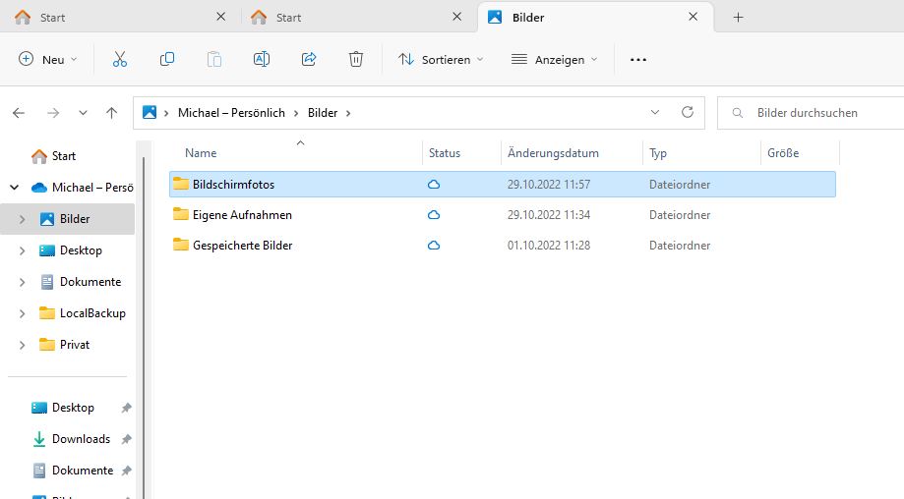The height and width of the screenshot is (499, 904).
Task: Expand the Dokumente tree node
Action: click(23, 282)
